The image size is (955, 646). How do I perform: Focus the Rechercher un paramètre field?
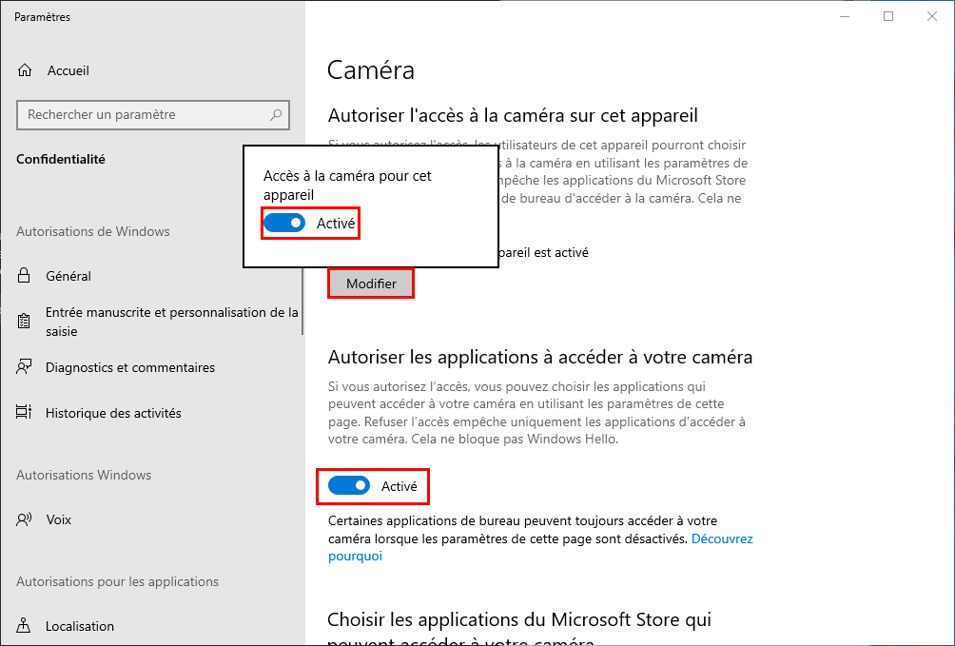(x=153, y=114)
